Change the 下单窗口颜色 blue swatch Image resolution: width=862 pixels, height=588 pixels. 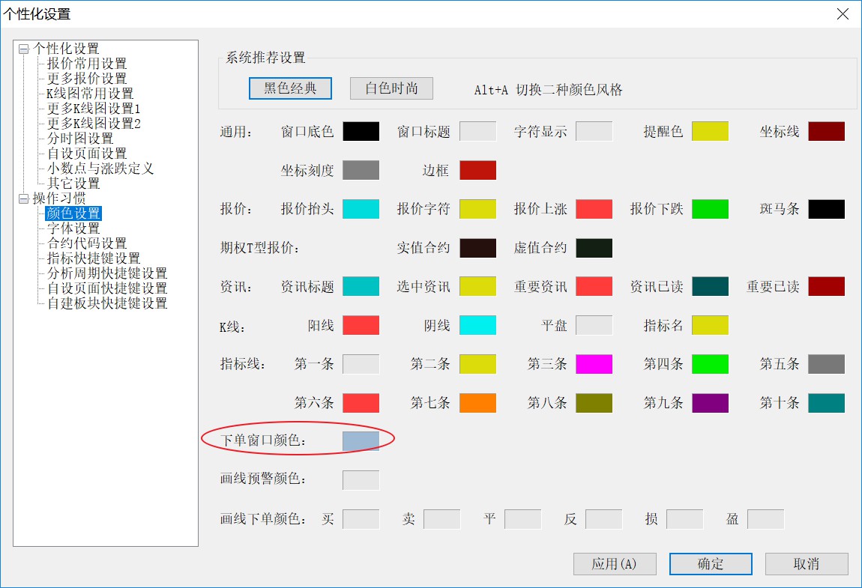click(x=361, y=441)
